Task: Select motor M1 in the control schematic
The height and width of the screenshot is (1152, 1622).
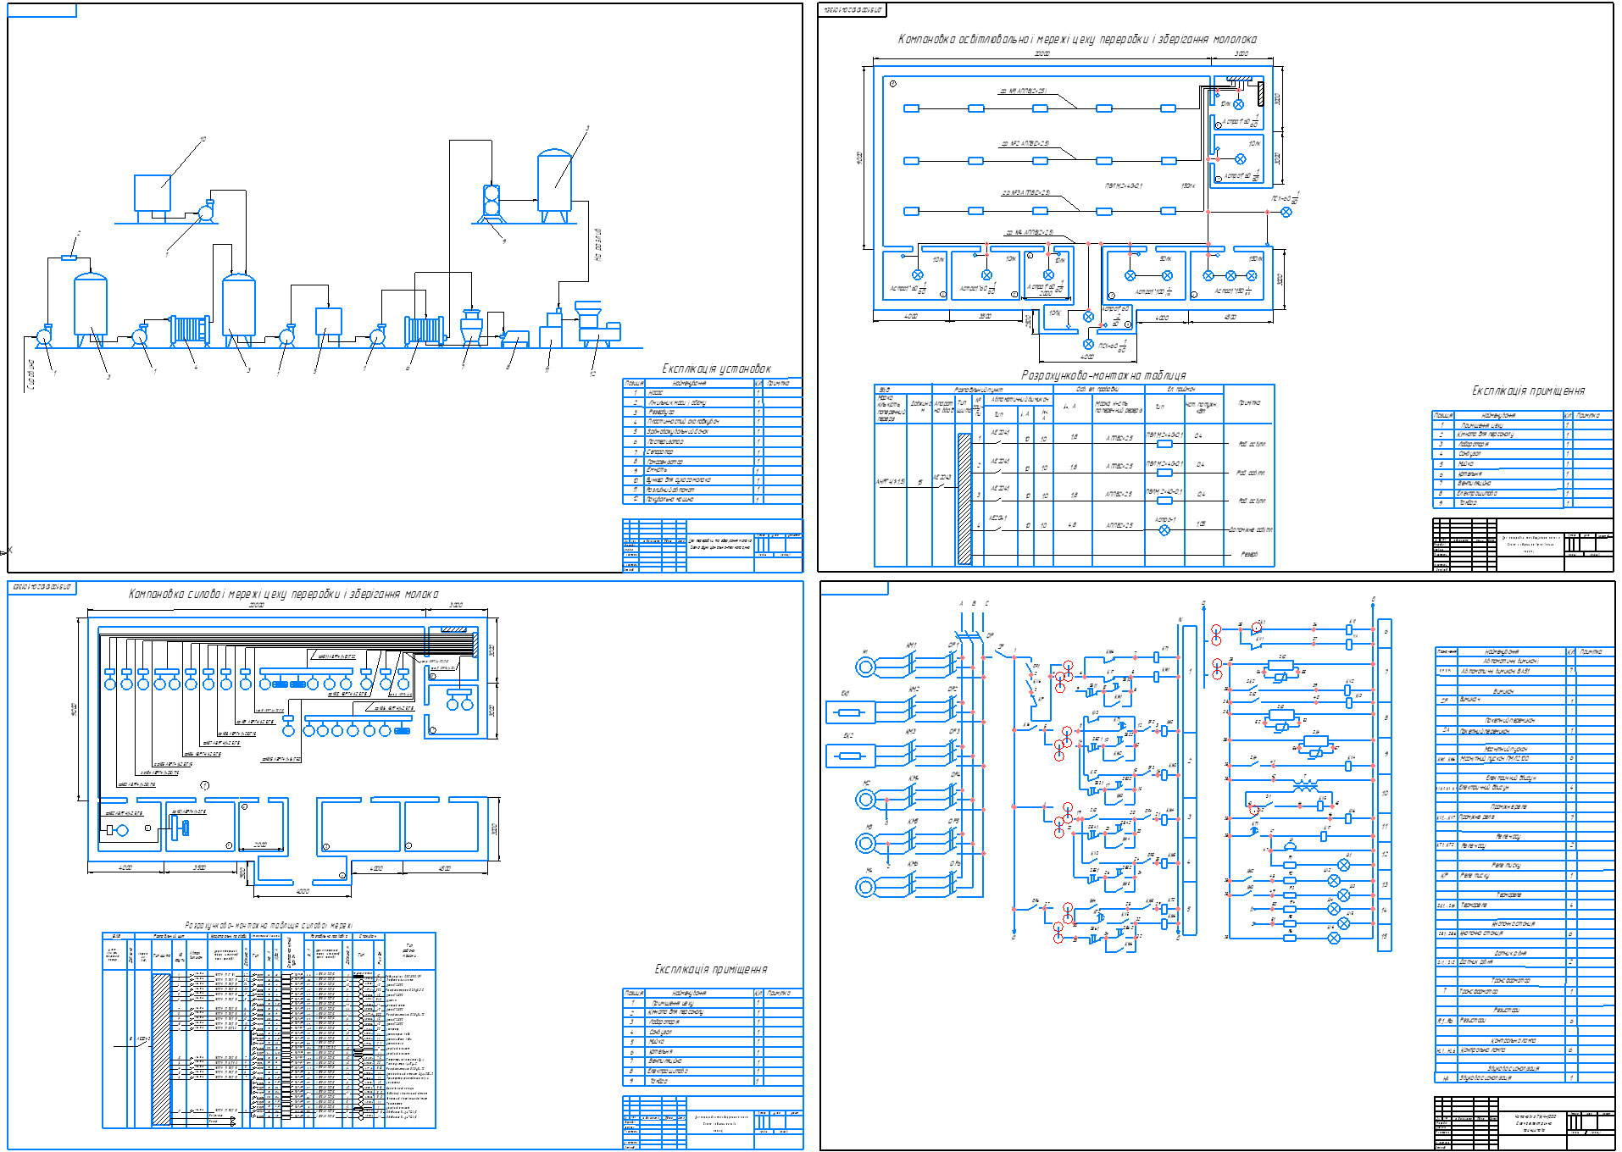Action: click(x=865, y=667)
